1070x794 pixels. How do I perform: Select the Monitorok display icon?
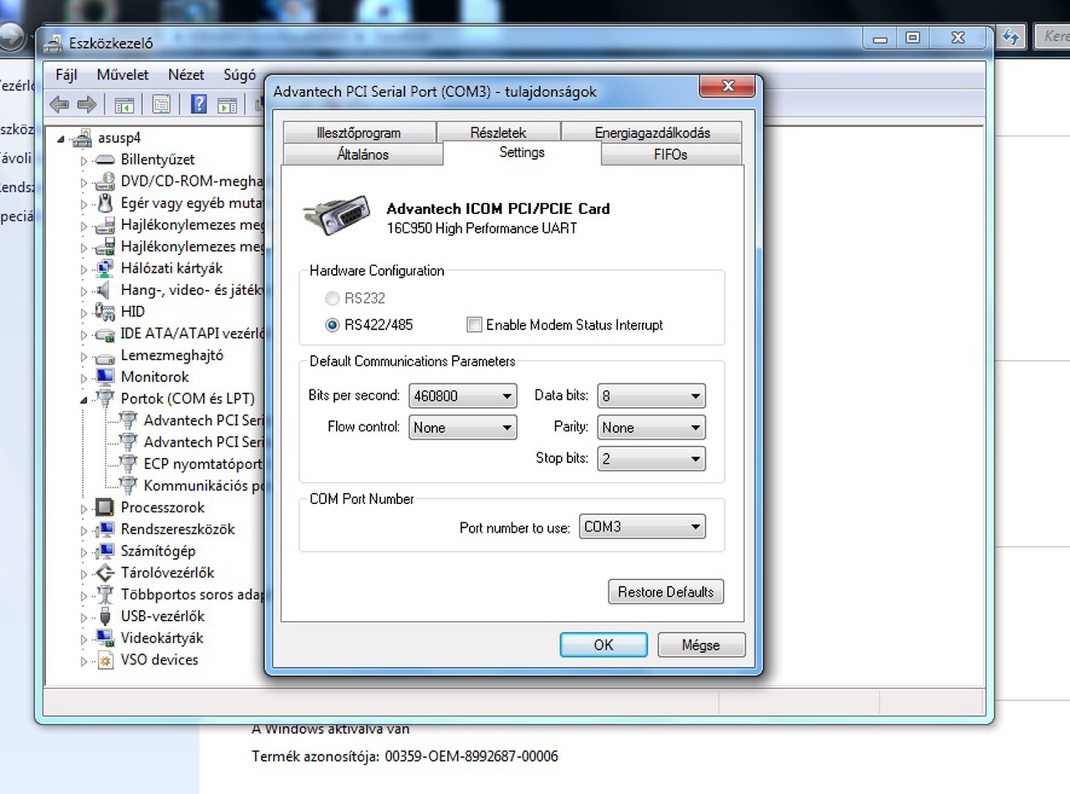coord(104,377)
